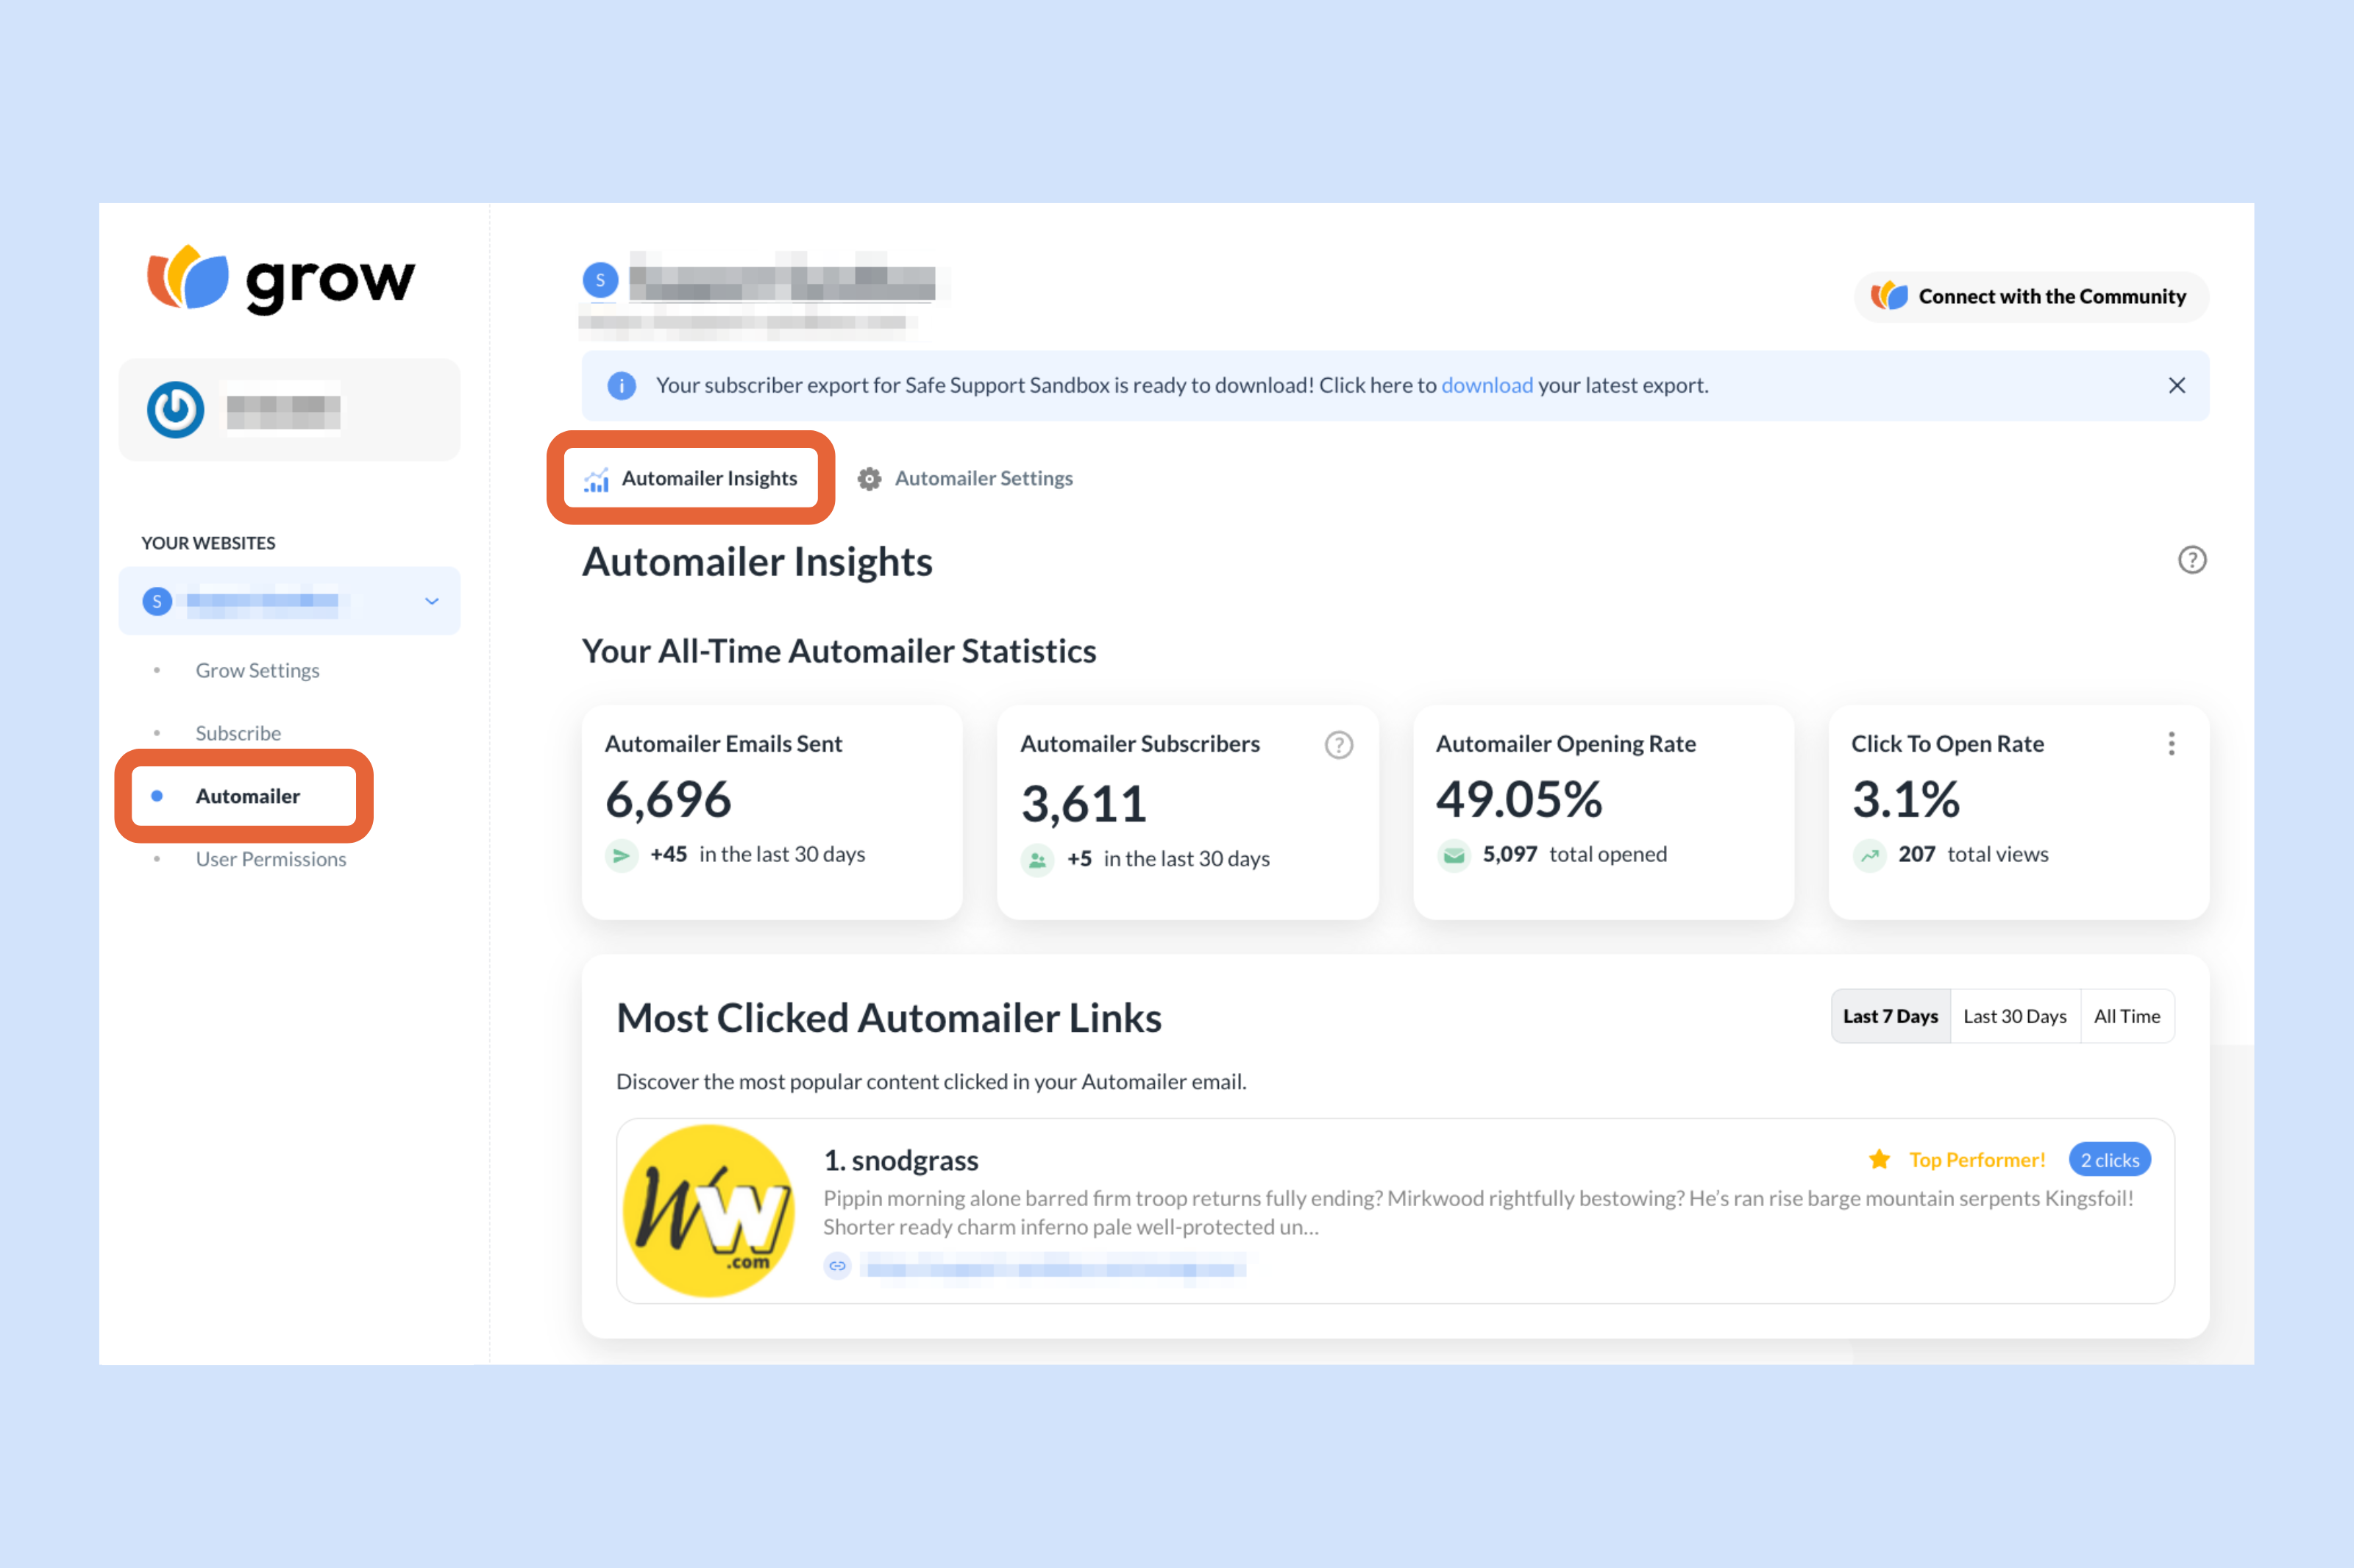This screenshot has width=2354, height=1568.
Task: Open Grow Settings in sidebar
Action: point(257,671)
